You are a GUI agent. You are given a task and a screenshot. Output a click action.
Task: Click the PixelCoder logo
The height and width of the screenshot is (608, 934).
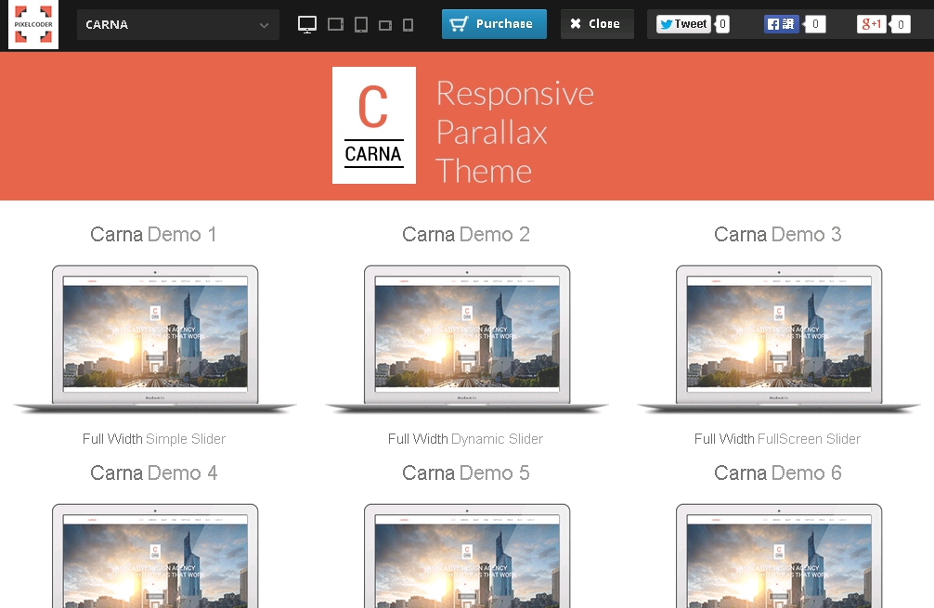click(33, 24)
